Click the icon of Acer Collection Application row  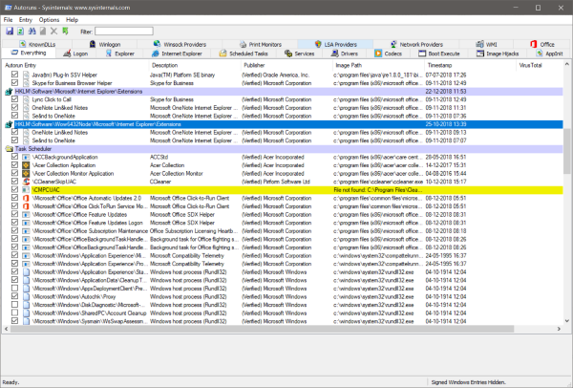point(26,165)
